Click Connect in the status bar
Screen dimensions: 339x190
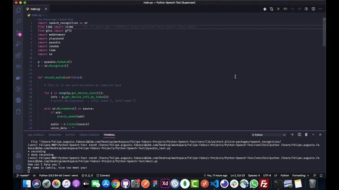point(103,176)
